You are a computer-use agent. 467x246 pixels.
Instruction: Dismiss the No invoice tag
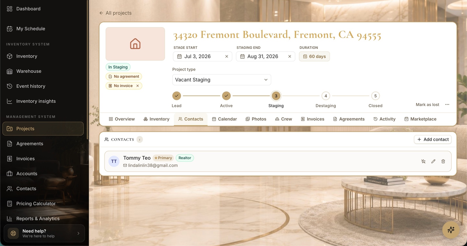click(x=137, y=86)
